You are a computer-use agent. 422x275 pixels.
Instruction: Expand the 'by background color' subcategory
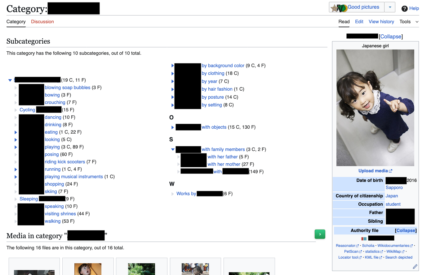point(173,66)
